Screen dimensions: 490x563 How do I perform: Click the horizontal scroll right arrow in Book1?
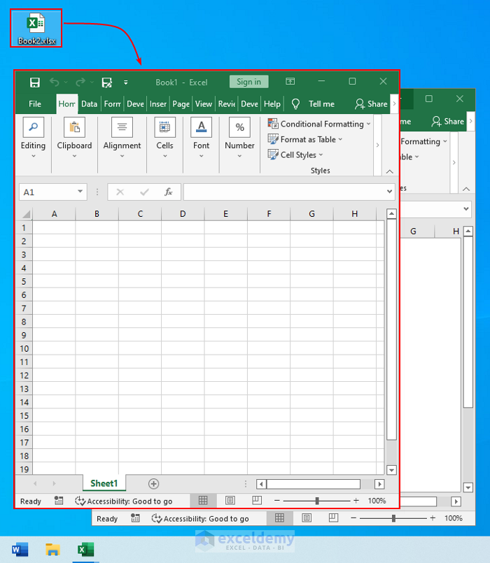tap(379, 484)
